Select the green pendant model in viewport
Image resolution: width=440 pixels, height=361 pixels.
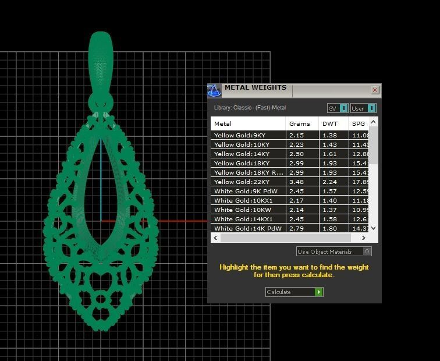[101, 182]
